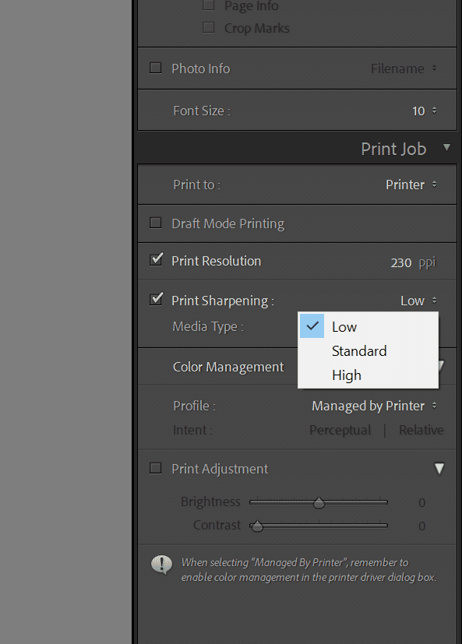Viewport: 462px width, 644px height.
Task: Disable the Print Resolution checkbox
Action: click(x=155, y=262)
